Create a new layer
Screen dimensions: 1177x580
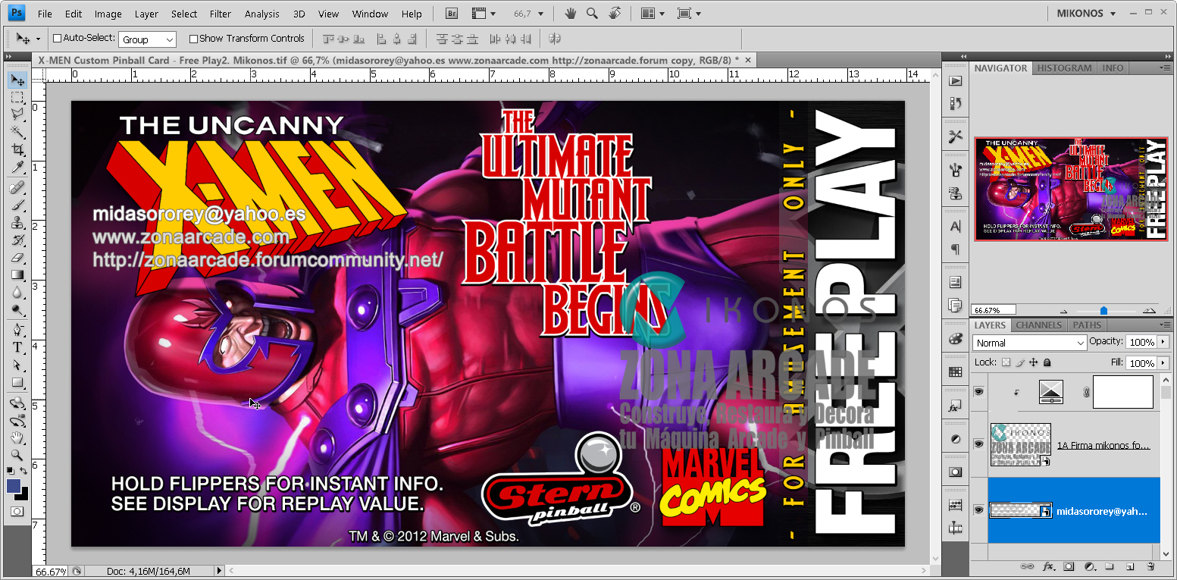click(1129, 566)
